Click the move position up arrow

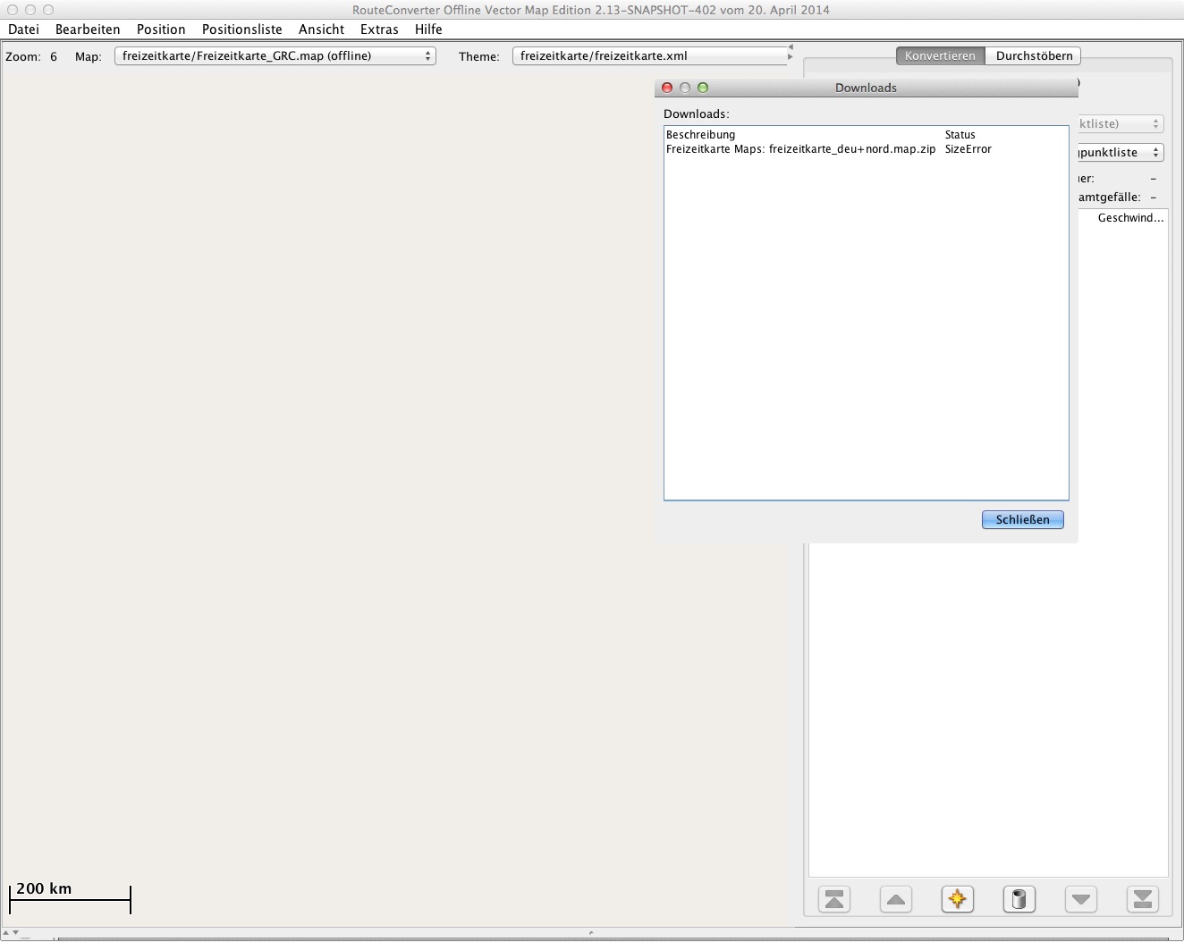coord(896,899)
